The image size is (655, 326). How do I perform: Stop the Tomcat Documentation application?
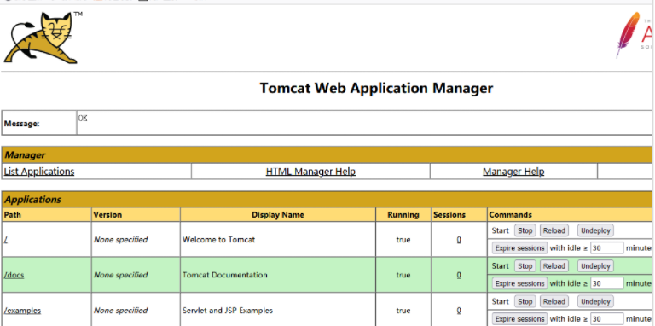[x=525, y=265]
